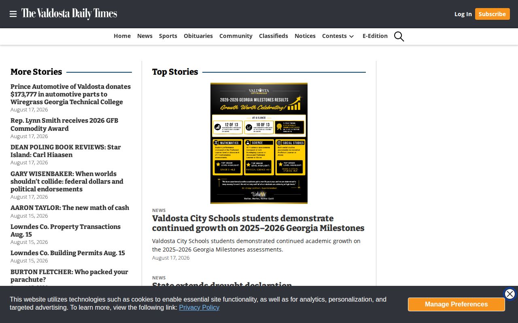518x323 pixels.
Task: Open Valdosta City Schools Georgia Milestones headline
Action: pos(258,223)
